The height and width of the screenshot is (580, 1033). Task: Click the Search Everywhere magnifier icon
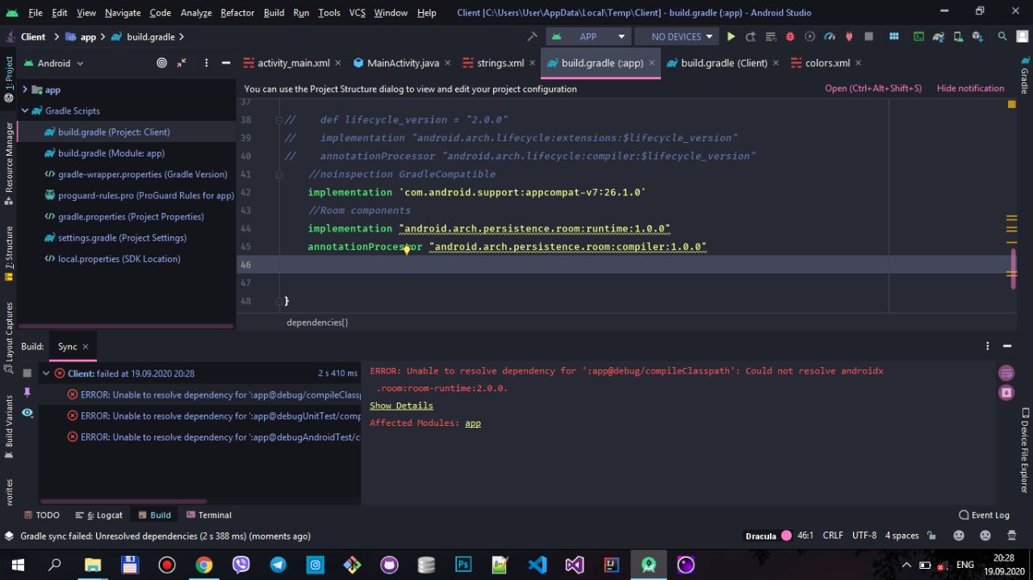pyautogui.click(x=1002, y=36)
